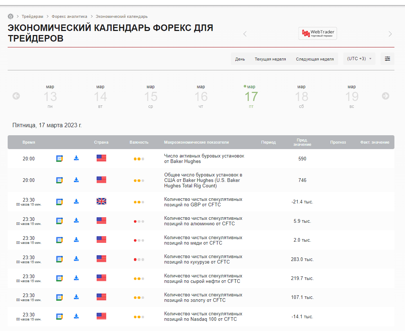
Task: Add aluminium CFTC event to Google Calendar
Action: 59,221
